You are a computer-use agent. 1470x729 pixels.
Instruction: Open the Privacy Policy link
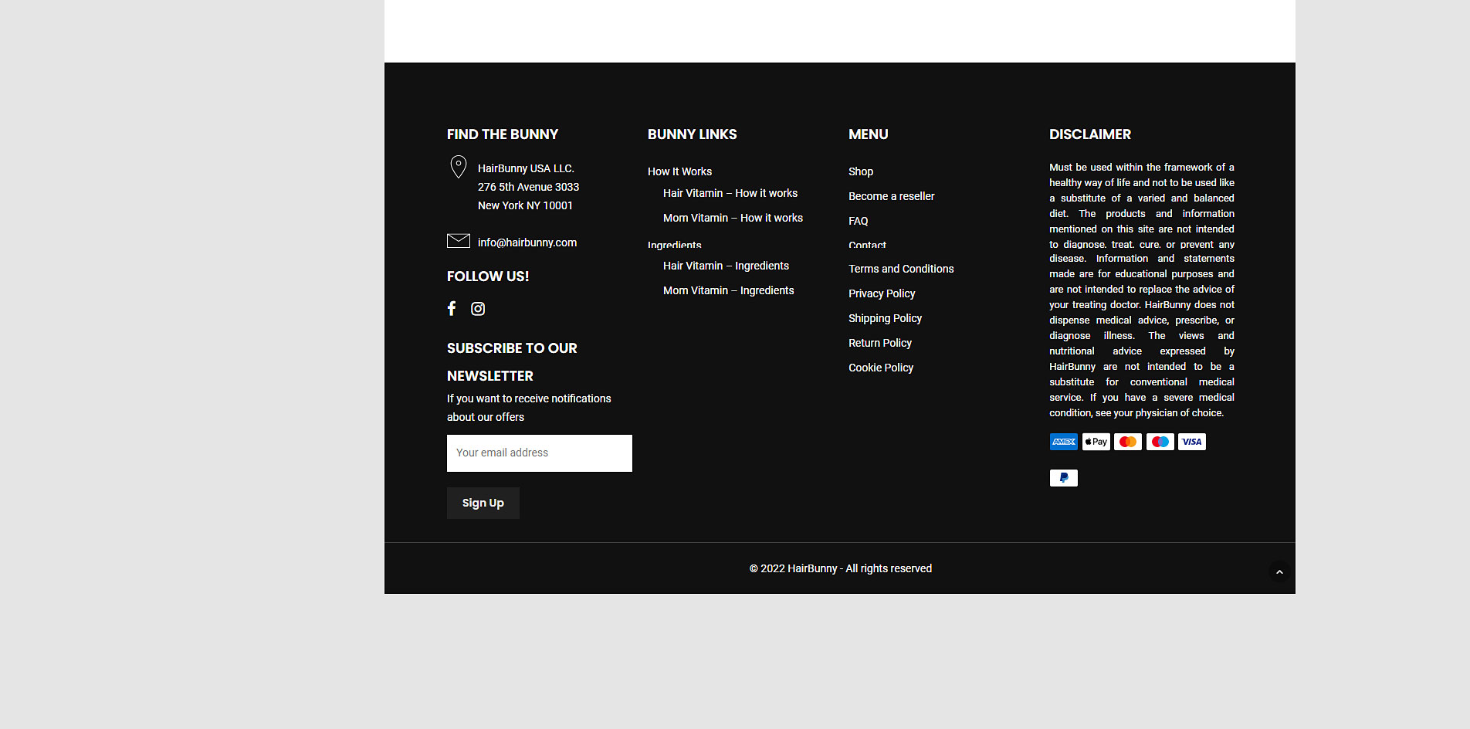coord(882,293)
